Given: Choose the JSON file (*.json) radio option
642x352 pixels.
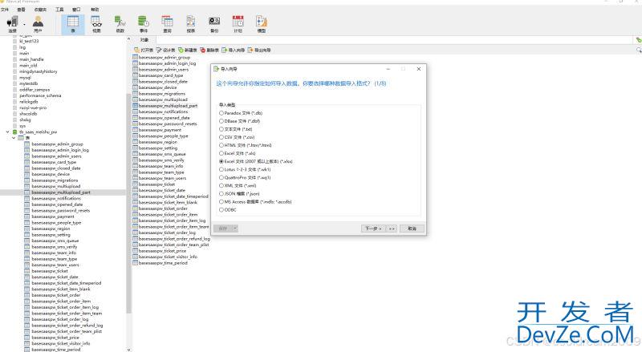Looking at the screenshot, I should [x=222, y=193].
